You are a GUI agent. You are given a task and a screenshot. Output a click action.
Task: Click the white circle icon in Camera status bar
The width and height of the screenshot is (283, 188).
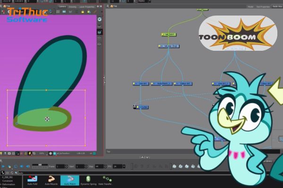(50, 154)
